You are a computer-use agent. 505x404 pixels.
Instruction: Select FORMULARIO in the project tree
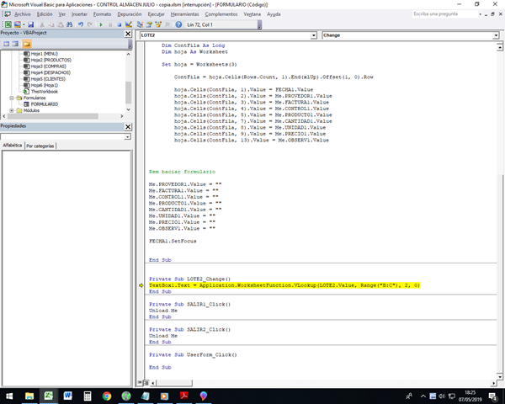[46, 104]
